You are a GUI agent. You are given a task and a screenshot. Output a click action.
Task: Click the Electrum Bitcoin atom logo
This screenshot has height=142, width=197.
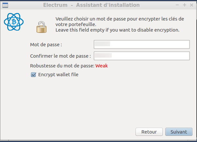click(14, 22)
